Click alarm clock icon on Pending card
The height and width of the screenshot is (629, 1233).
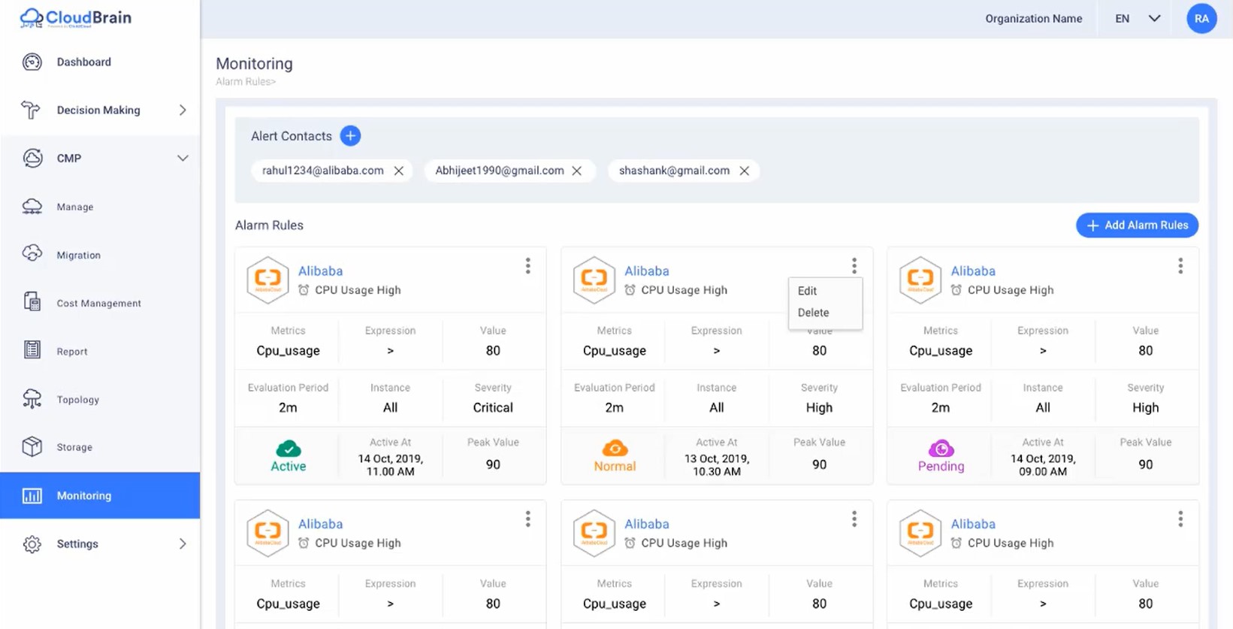[956, 290]
